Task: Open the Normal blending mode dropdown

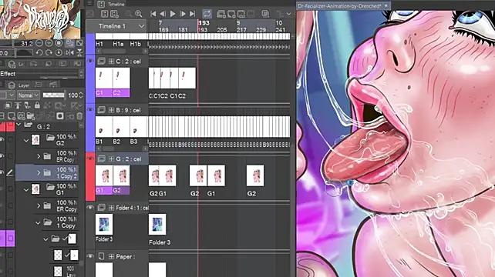Action: tap(28, 95)
